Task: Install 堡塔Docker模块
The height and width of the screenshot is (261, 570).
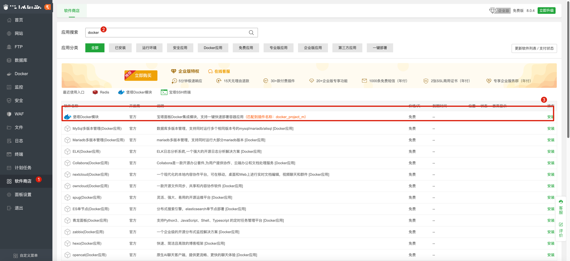Action: point(550,117)
